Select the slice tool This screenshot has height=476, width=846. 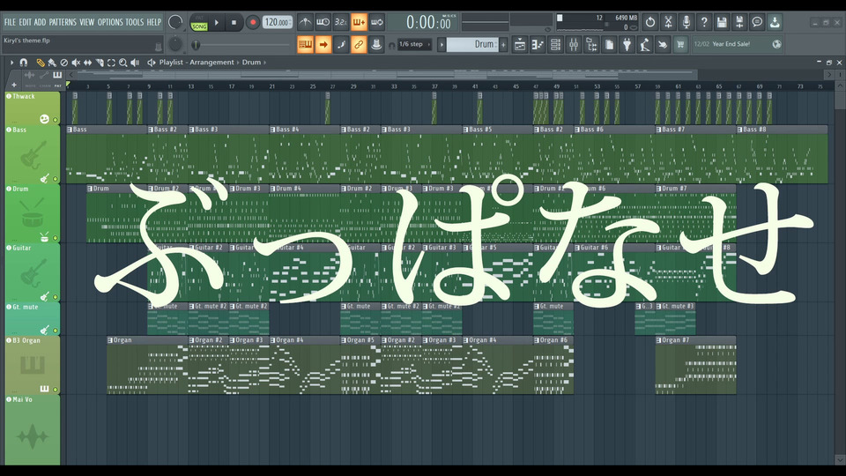click(x=100, y=63)
